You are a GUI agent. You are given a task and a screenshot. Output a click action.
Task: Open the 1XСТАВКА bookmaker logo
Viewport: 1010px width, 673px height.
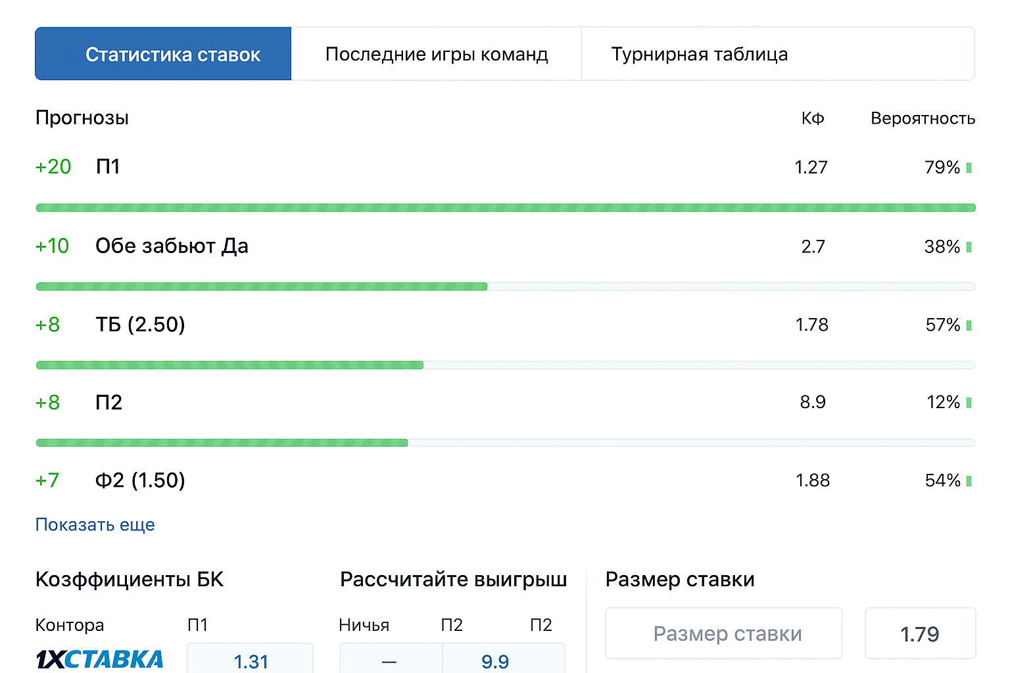pyautogui.click(x=99, y=659)
